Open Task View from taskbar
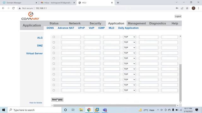This screenshot has height=113, width=202. click(x=73, y=110)
